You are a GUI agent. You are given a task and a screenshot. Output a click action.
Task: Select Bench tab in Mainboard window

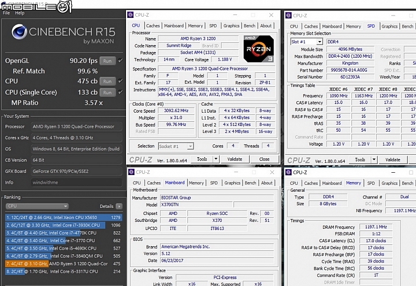[250, 183]
